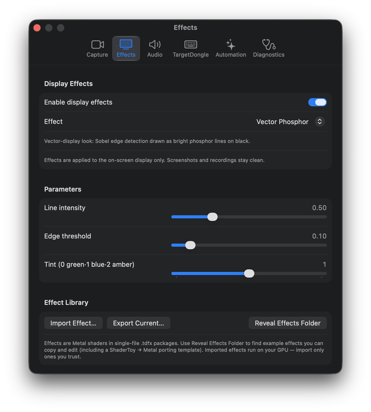Screen dimensions: 371x412
Task: Close the Effects window
Action: tap(37, 28)
